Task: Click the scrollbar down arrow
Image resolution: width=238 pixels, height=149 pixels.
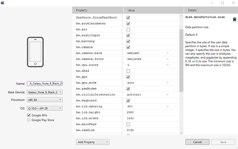Action: click(181, 133)
